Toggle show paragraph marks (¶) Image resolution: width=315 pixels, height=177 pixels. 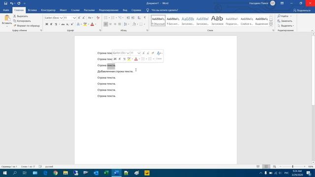pos(145,18)
